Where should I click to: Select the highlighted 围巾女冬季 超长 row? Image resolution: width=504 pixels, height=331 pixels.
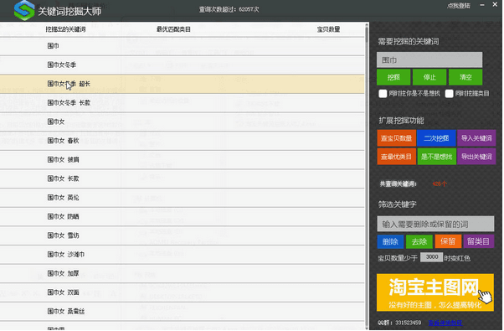point(183,84)
